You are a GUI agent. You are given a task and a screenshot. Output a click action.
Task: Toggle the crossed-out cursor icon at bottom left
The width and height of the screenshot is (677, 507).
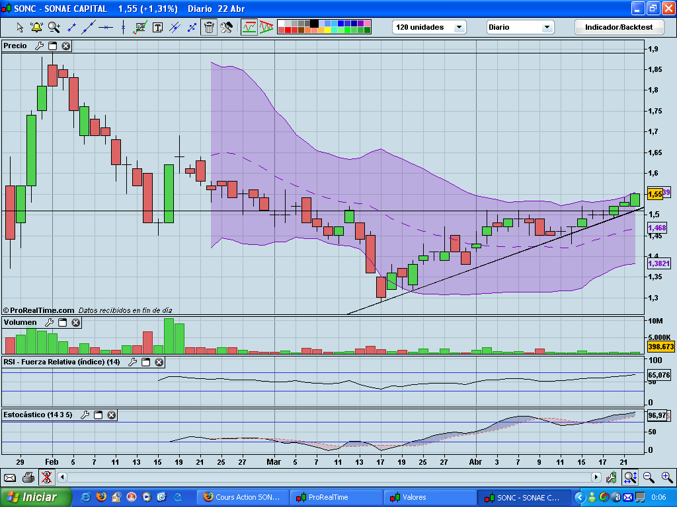(x=46, y=477)
